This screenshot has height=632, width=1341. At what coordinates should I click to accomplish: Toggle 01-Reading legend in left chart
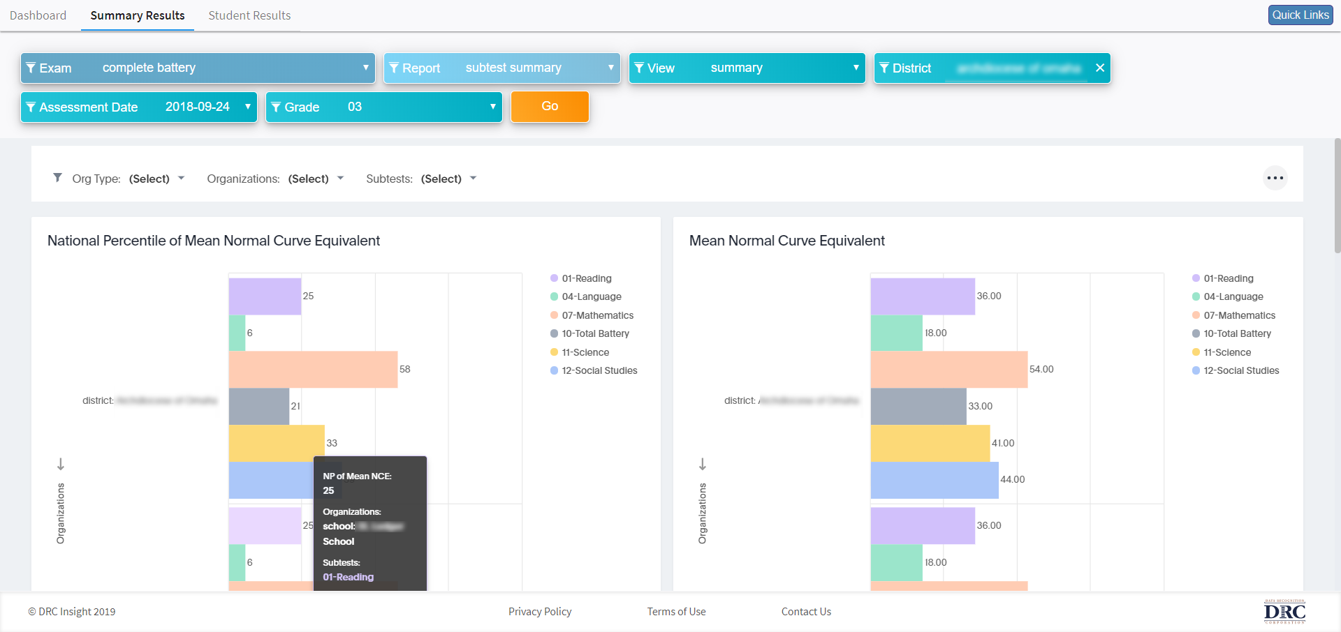click(586, 278)
